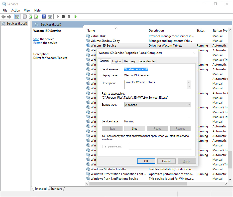This screenshot has width=233, height=197.
Task: Click the Stop the service link
Action: 36,39
